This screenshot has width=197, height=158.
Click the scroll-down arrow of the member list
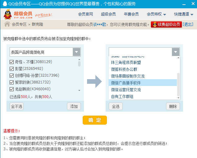point(79,90)
